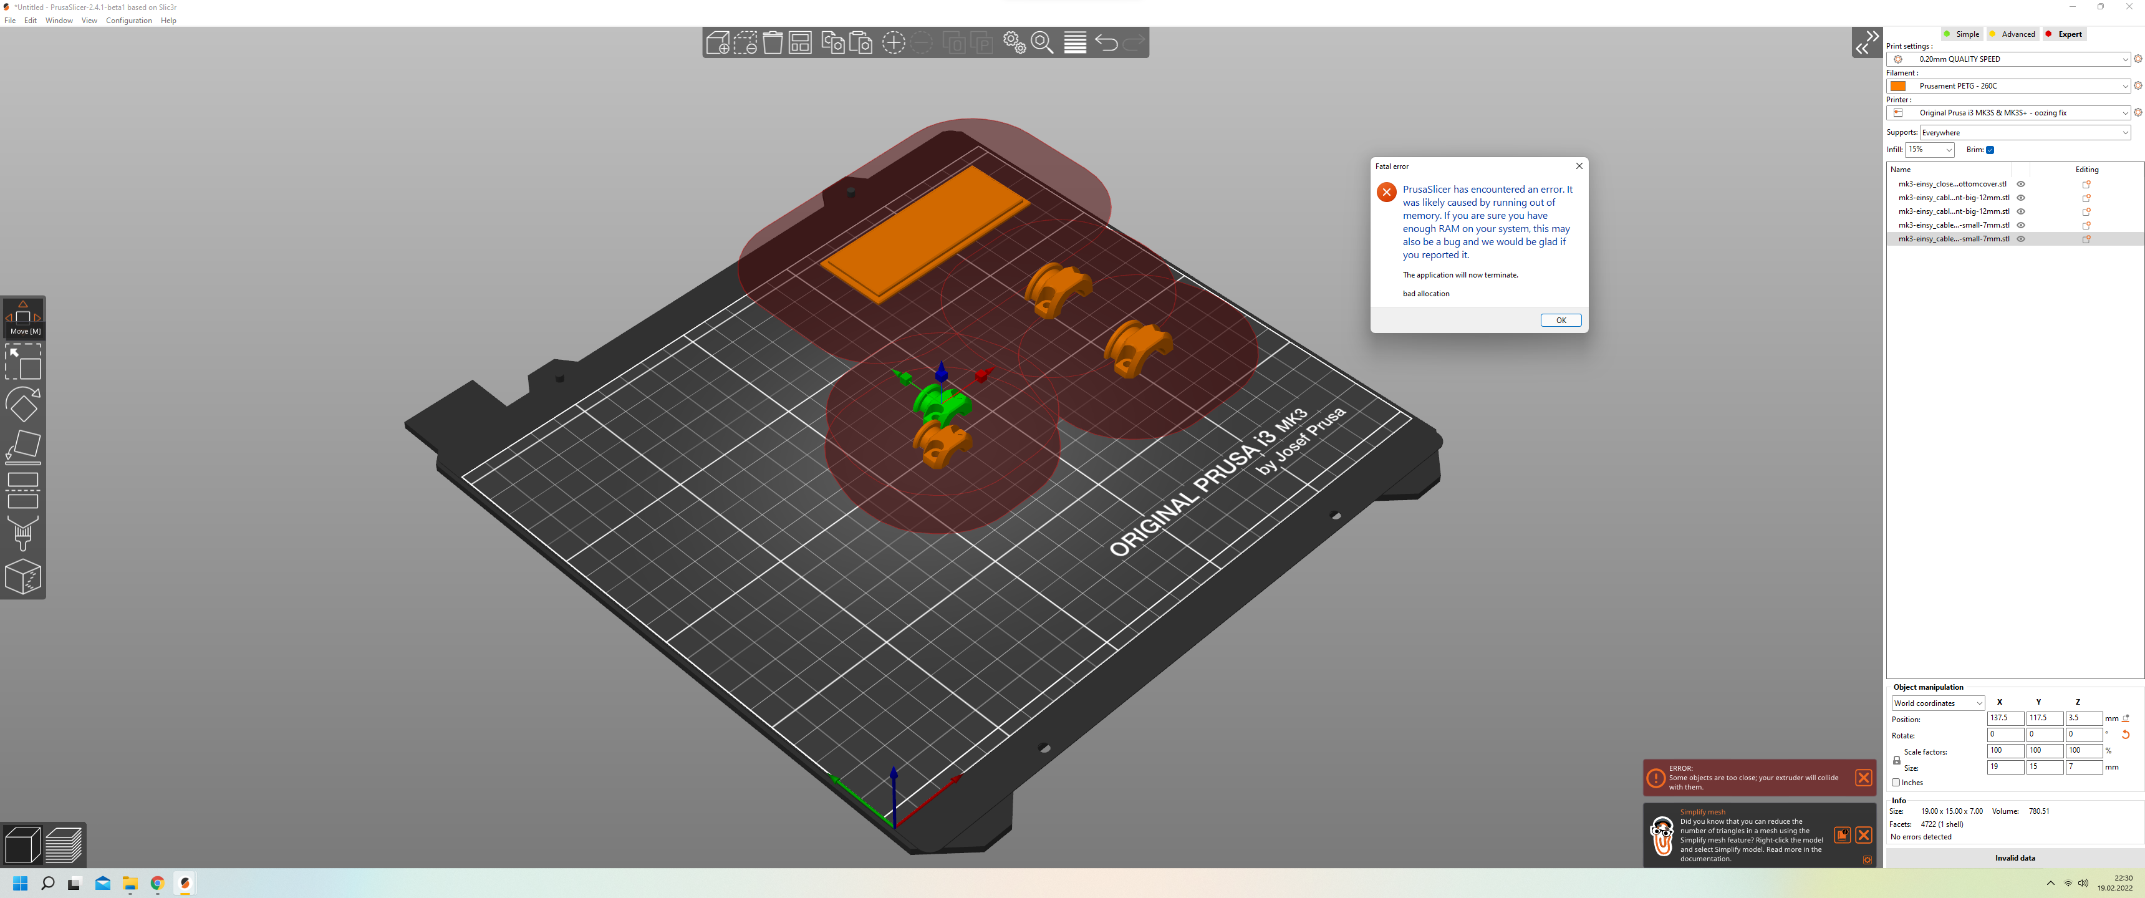This screenshot has width=2145, height=898.
Task: Open the Infill 15% dropdown
Action: (1929, 150)
